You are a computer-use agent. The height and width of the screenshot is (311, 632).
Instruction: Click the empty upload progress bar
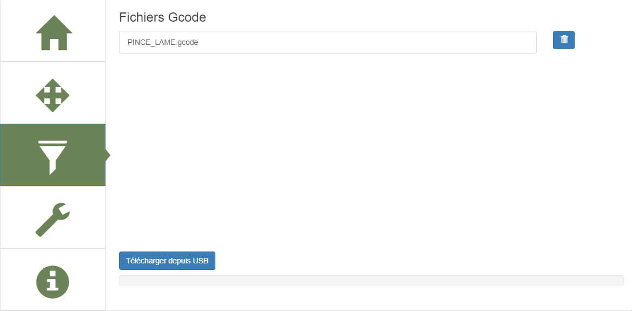(x=371, y=281)
